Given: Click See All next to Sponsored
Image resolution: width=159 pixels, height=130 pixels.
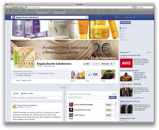Looking at the screenshot, I should coord(149,52).
